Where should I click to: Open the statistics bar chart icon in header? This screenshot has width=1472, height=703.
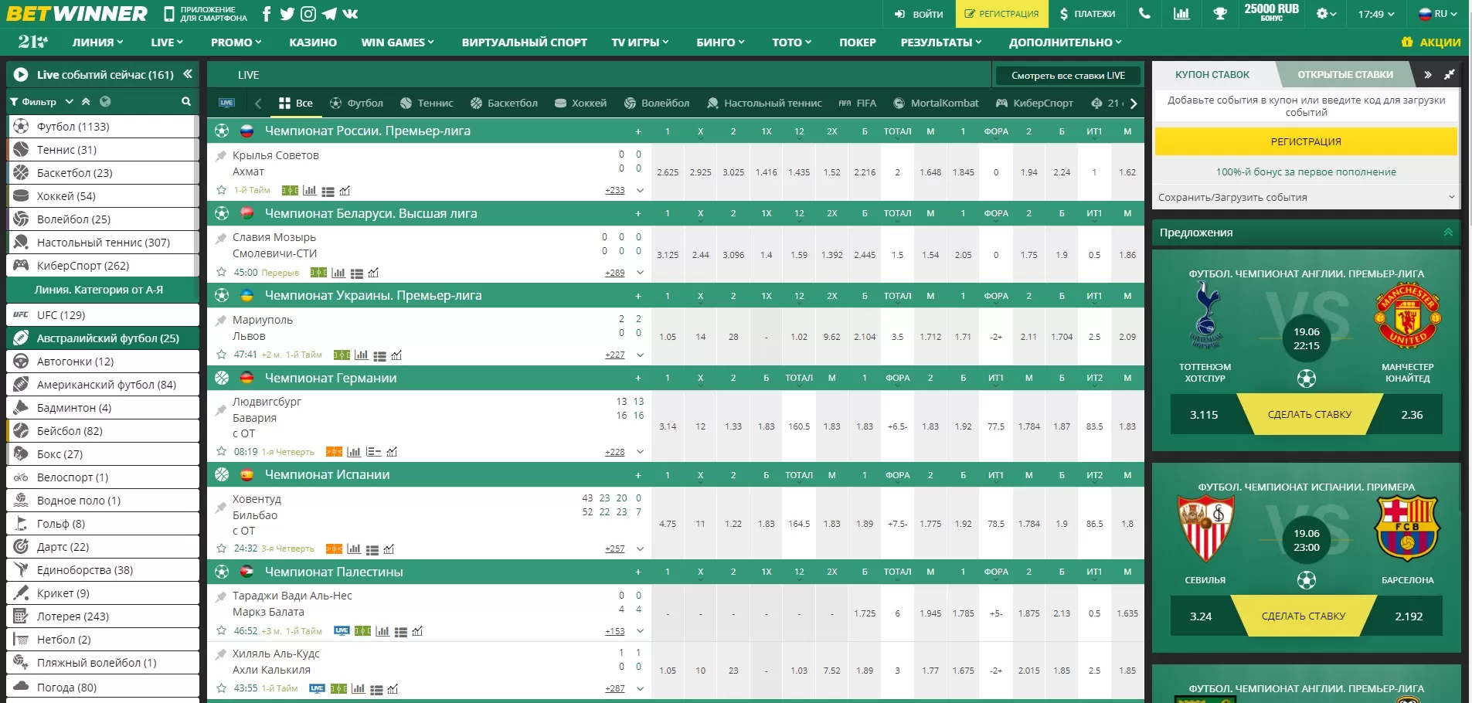pyautogui.click(x=1181, y=14)
